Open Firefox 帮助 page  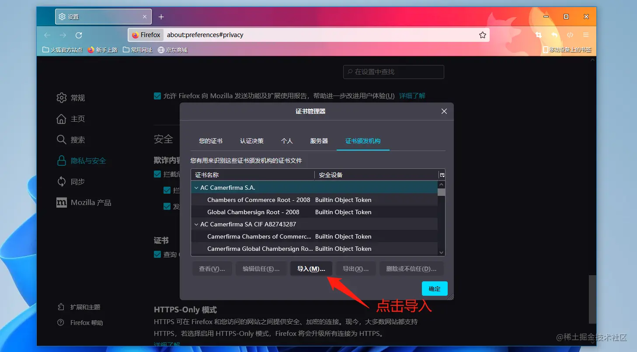coord(80,323)
